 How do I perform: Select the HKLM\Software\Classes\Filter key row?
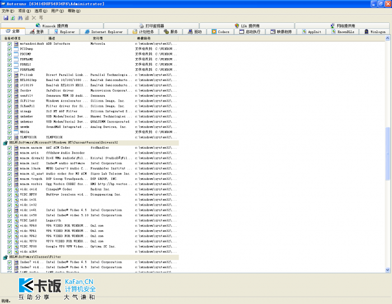(94, 257)
